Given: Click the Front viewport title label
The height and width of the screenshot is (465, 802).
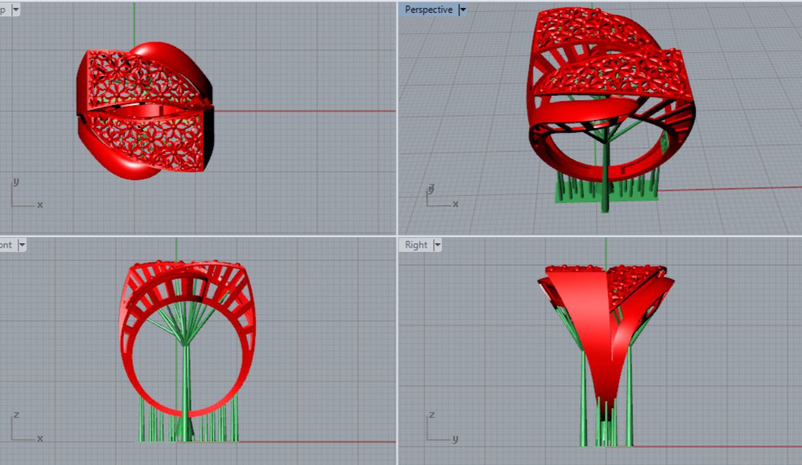Looking at the screenshot, I should point(6,245).
